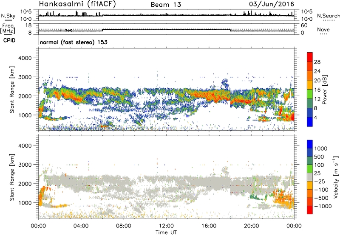340x235 pixels.
Task: Select the normal (fast stereo) 153 text
Action: (74, 42)
